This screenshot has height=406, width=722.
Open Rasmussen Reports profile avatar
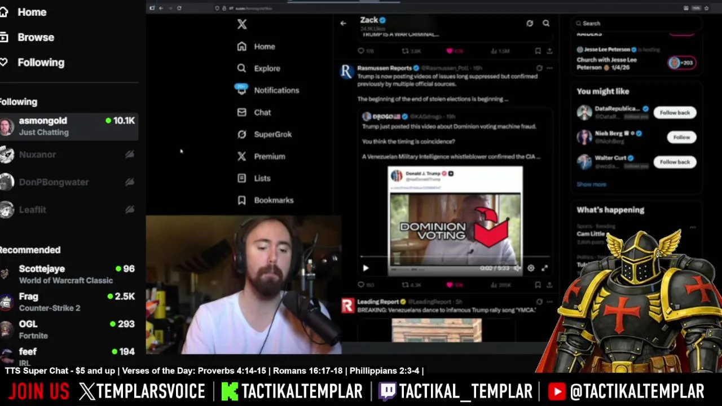point(347,72)
